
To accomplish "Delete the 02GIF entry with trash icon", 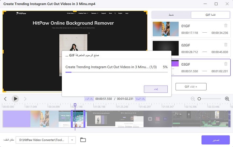I will coord(226,44).
